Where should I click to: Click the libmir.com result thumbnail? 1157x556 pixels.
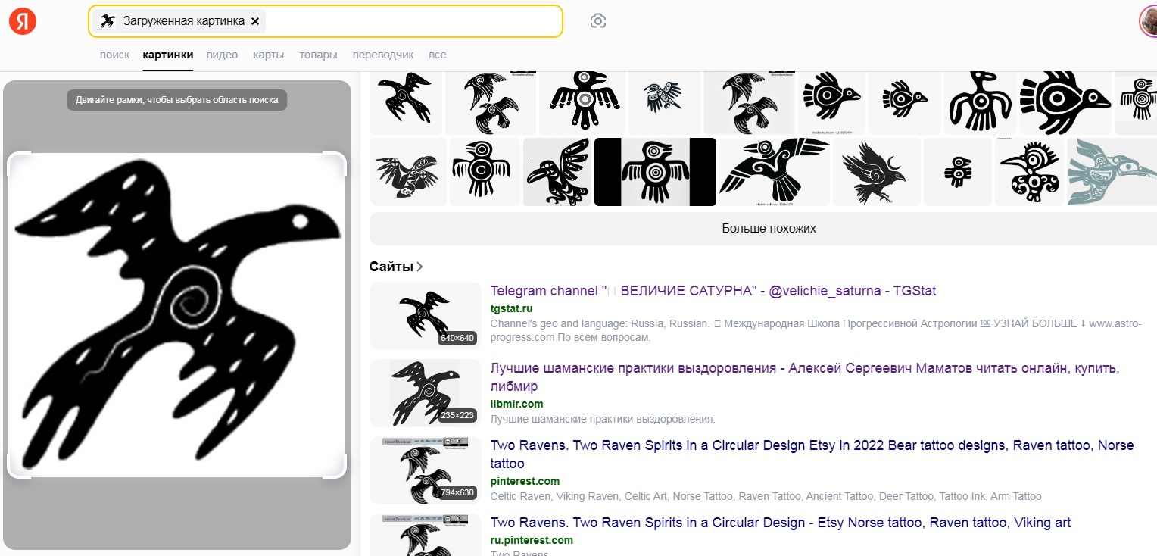[425, 393]
